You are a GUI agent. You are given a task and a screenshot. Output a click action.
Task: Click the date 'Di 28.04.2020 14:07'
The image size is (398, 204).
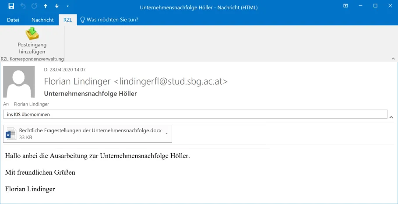(x=65, y=70)
